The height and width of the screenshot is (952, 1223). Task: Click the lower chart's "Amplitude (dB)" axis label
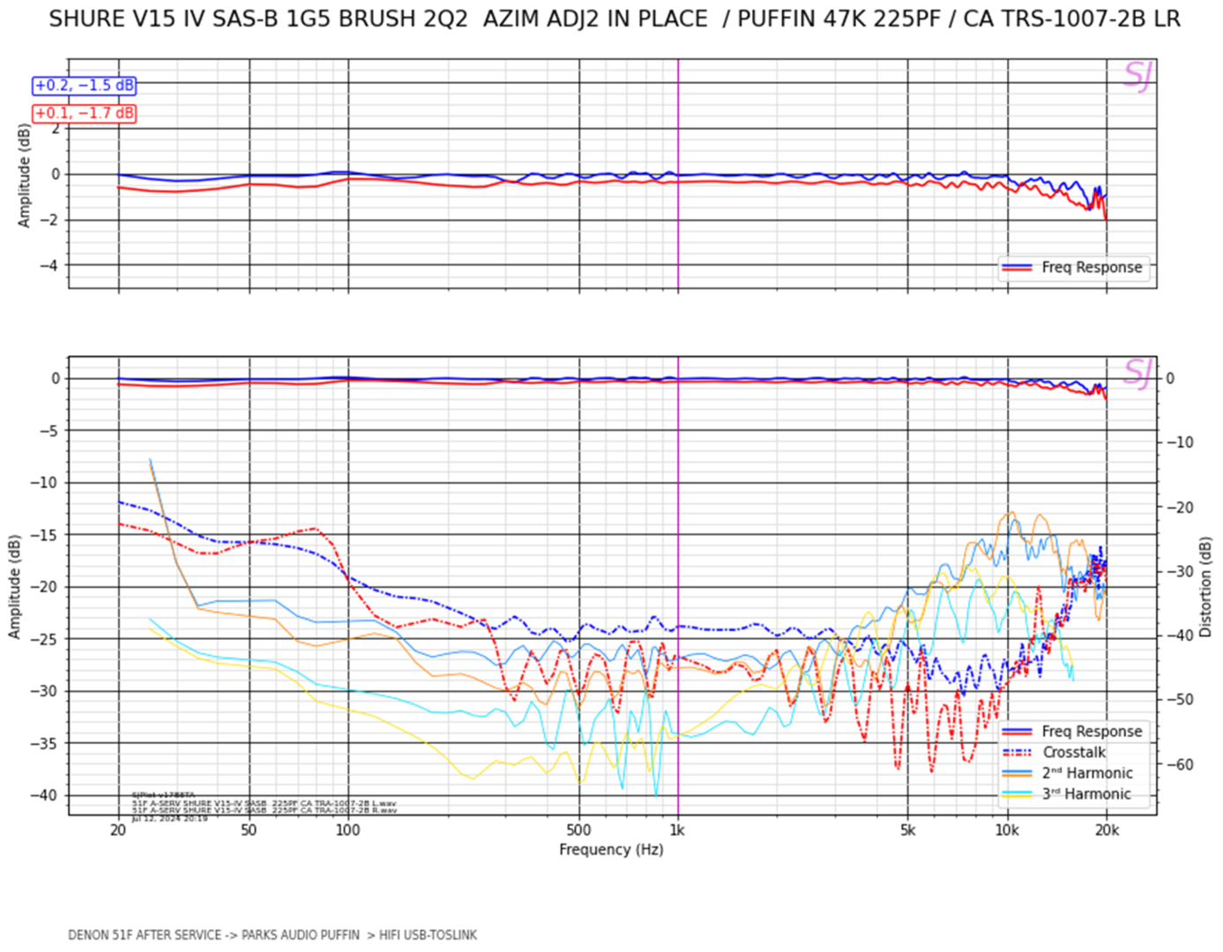pos(15,587)
